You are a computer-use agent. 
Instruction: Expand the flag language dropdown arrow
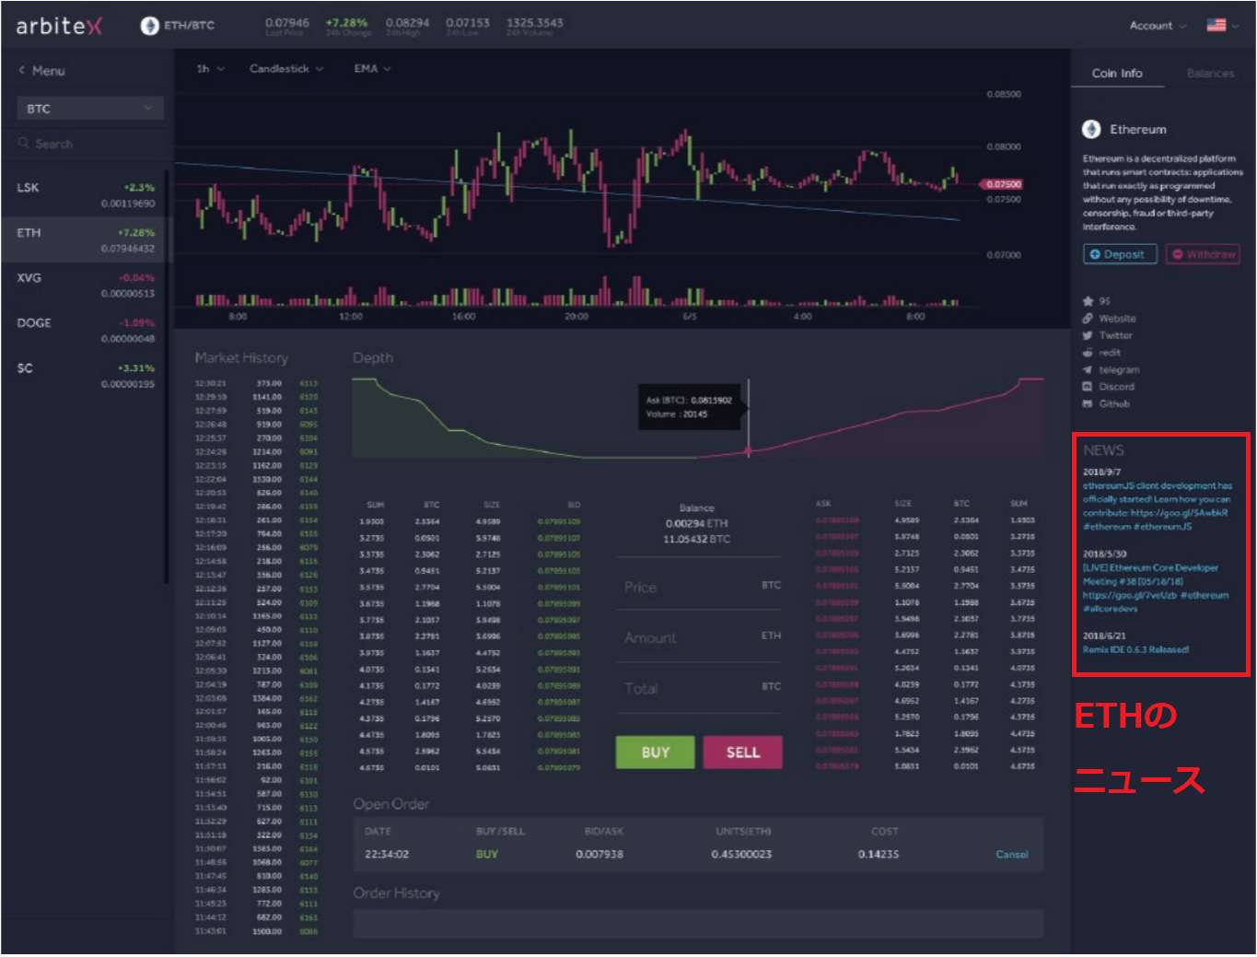tap(1236, 26)
